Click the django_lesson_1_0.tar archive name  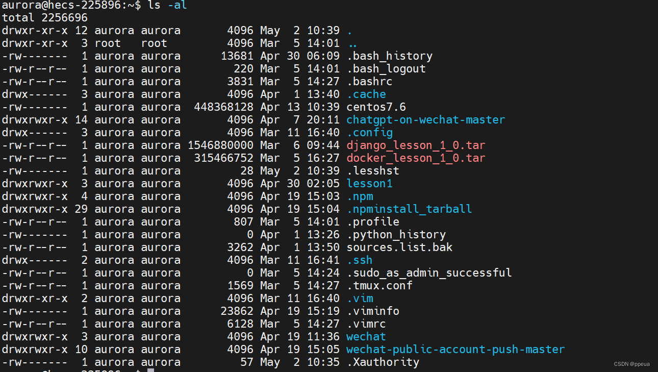point(416,145)
